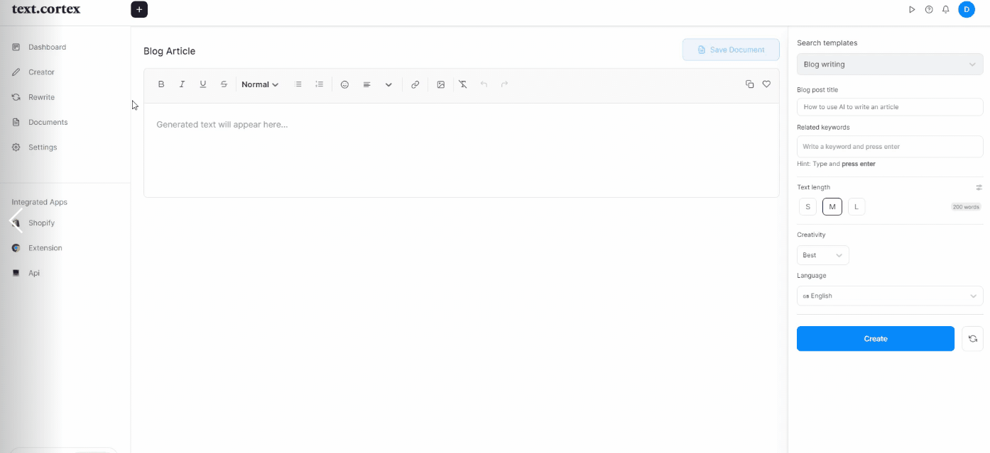
Task: Select the L text length option
Action: (856, 207)
